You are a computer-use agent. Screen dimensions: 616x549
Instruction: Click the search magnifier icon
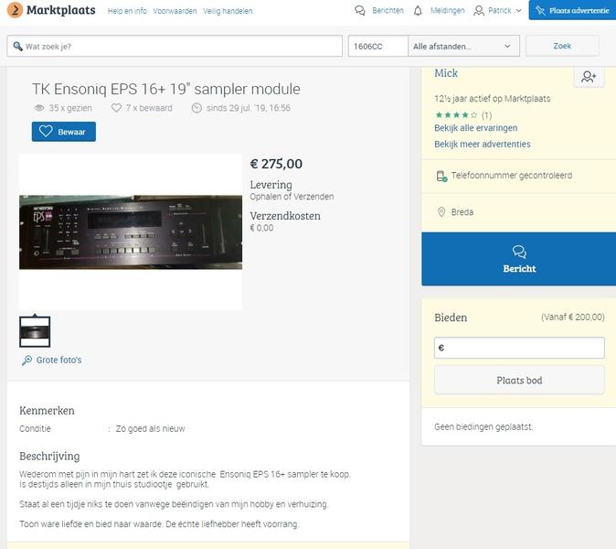pyautogui.click(x=17, y=46)
